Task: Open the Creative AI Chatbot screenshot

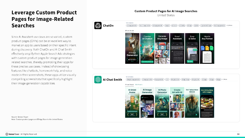Action: pyautogui.click(x=147, y=48)
